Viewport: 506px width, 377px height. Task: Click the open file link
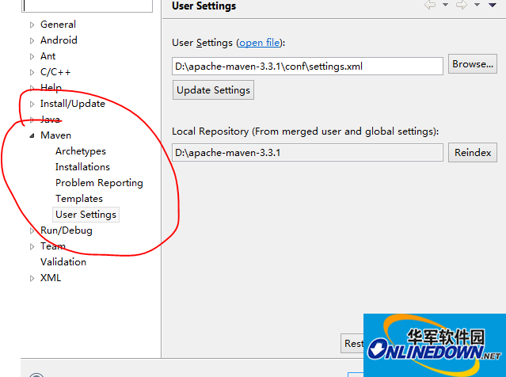(x=260, y=43)
